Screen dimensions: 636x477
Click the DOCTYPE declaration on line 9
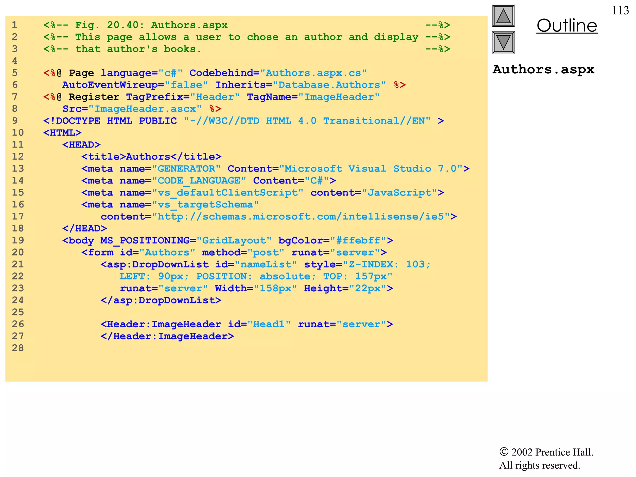point(243,121)
